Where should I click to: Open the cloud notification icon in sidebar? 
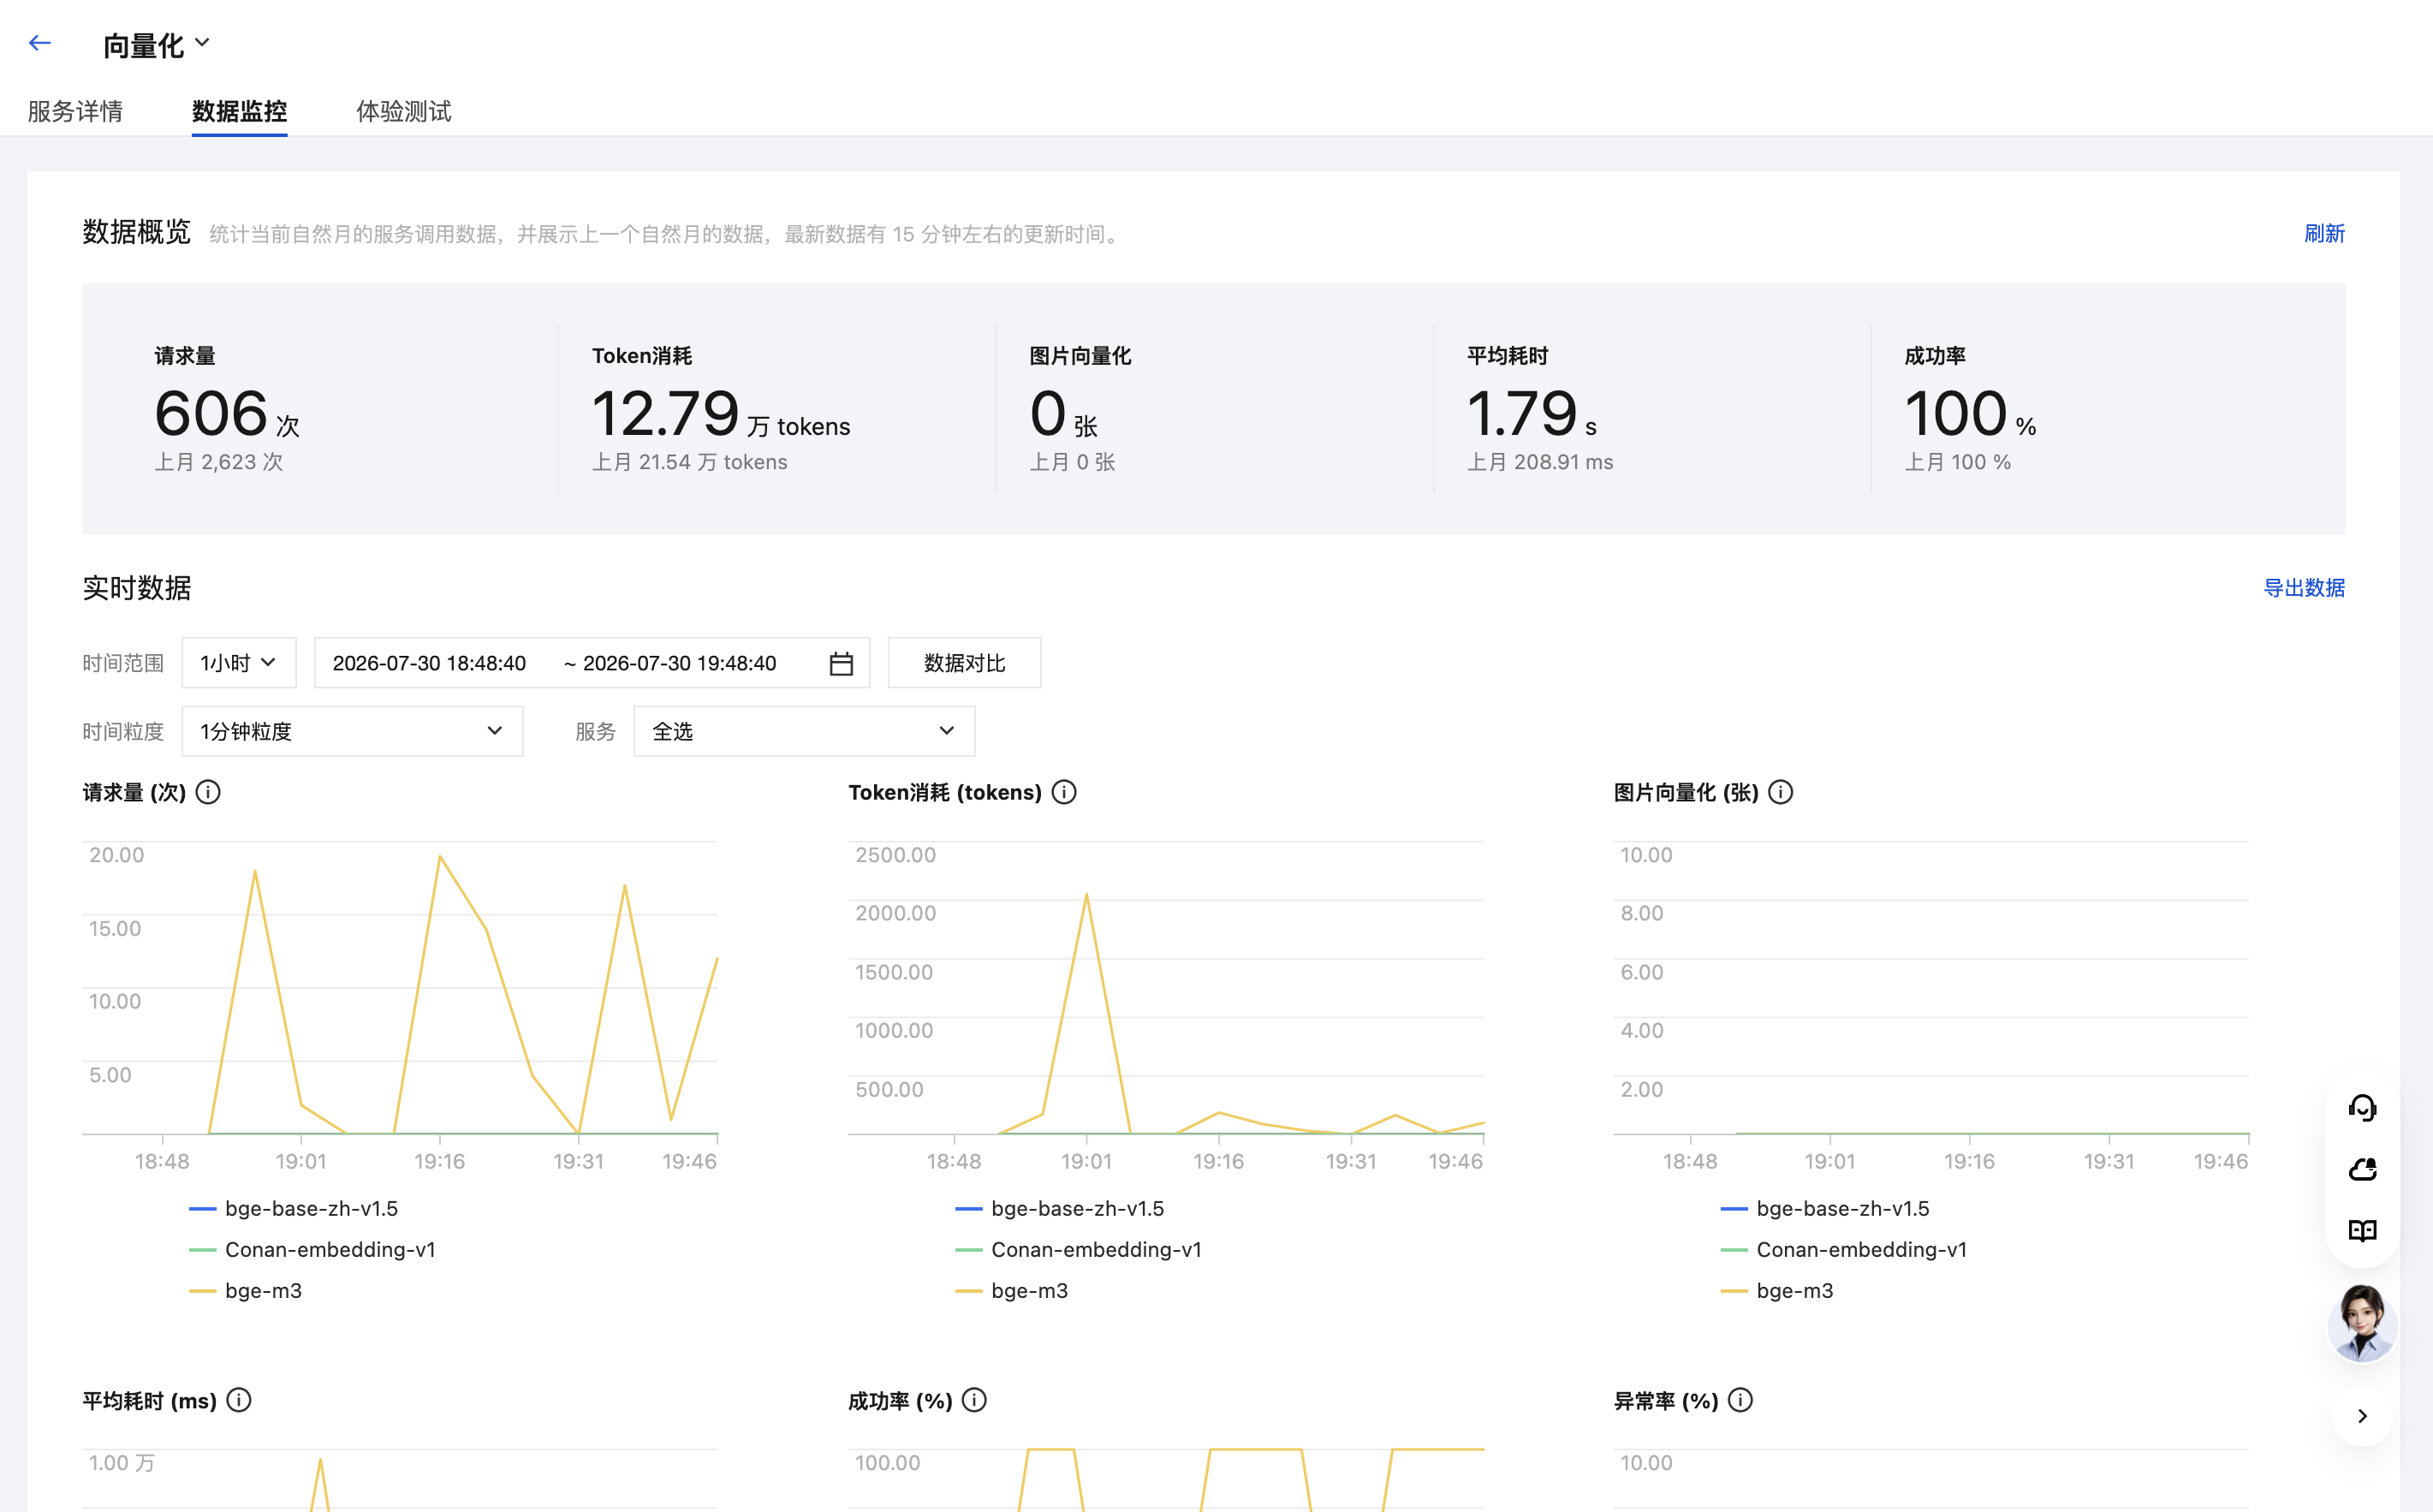pyautogui.click(x=2362, y=1168)
